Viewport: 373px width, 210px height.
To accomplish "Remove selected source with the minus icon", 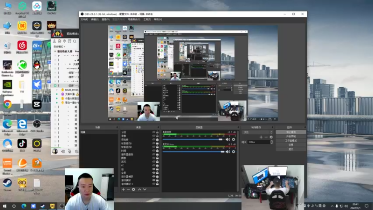I will tap(128, 189).
